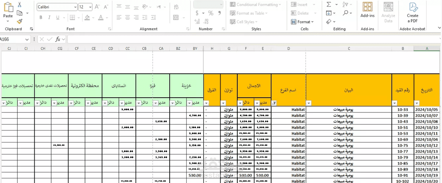
Task: Click the Copy icon
Action: tap(20, 13)
